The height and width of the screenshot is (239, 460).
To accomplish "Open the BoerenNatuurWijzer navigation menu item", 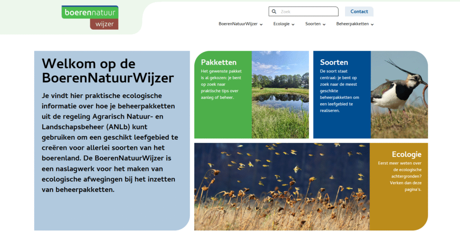I will 238,24.
